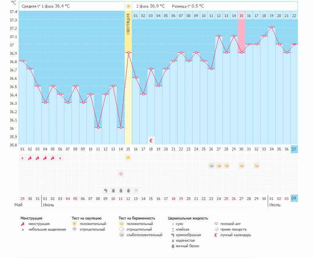Click the Июнь month label
The width and height of the screenshot is (313, 258).
48,205
